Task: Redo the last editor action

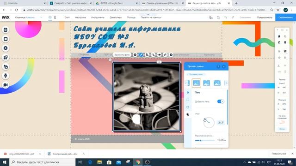Action: [x=233, y=18]
